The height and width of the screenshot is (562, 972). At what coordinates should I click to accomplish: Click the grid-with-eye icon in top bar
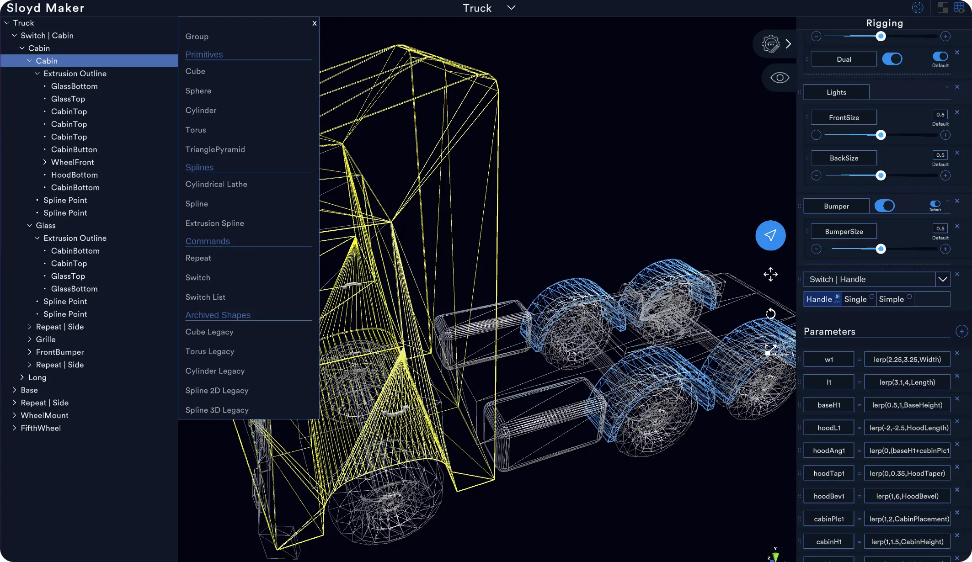pyautogui.click(x=959, y=7)
